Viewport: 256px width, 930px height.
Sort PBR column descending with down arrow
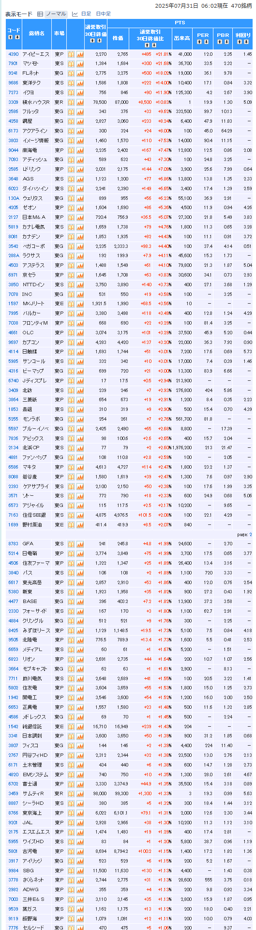point(226,42)
